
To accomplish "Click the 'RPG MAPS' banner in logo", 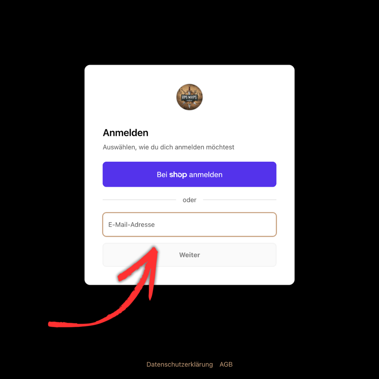I will [189, 98].
